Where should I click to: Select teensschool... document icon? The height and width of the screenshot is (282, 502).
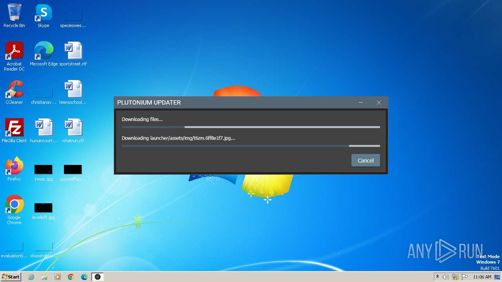pos(73,92)
